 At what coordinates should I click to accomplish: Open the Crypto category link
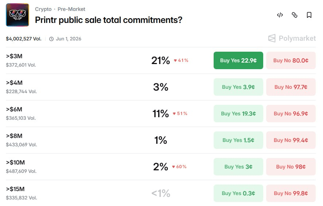pos(43,9)
